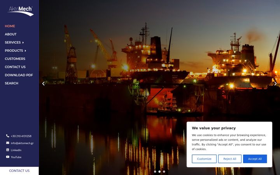Open the LinkedIn text link
This screenshot has width=280, height=175.
pyautogui.click(x=16, y=150)
